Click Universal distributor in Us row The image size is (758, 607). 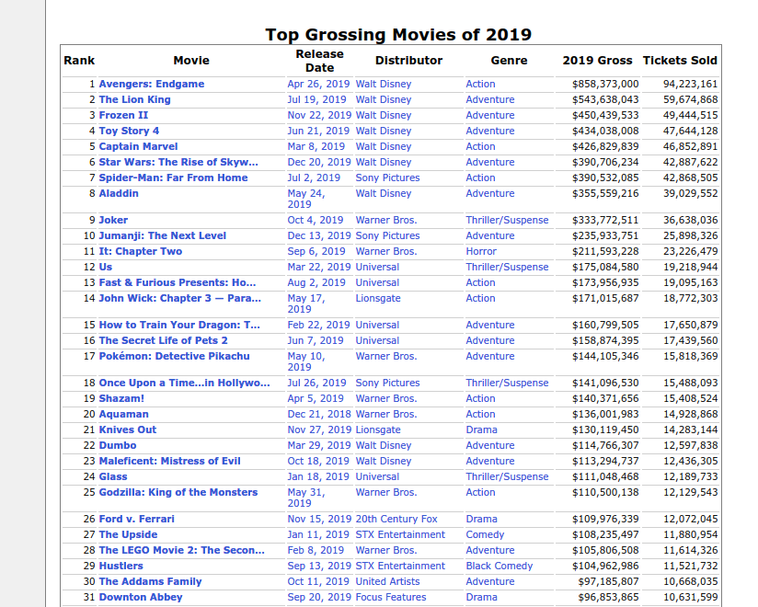(x=377, y=267)
